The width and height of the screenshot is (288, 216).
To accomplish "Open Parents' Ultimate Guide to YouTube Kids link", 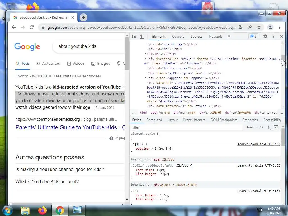I will point(70,127).
